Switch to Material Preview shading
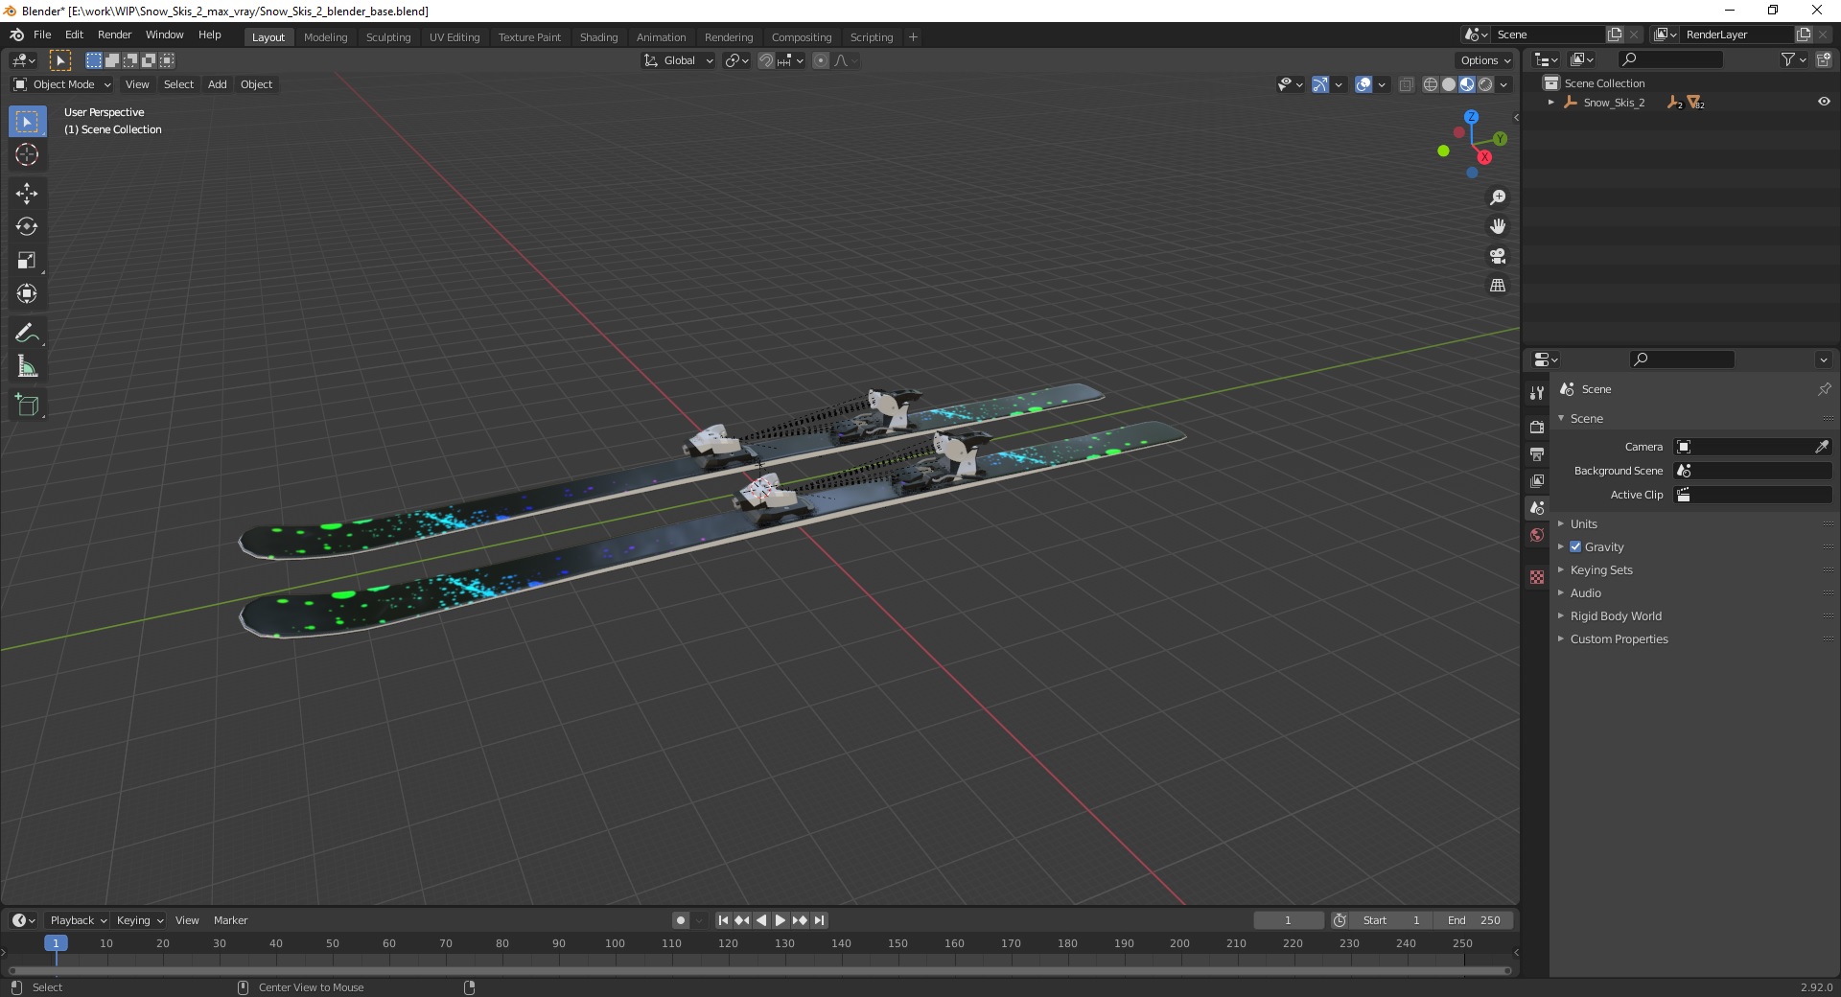 point(1467,84)
